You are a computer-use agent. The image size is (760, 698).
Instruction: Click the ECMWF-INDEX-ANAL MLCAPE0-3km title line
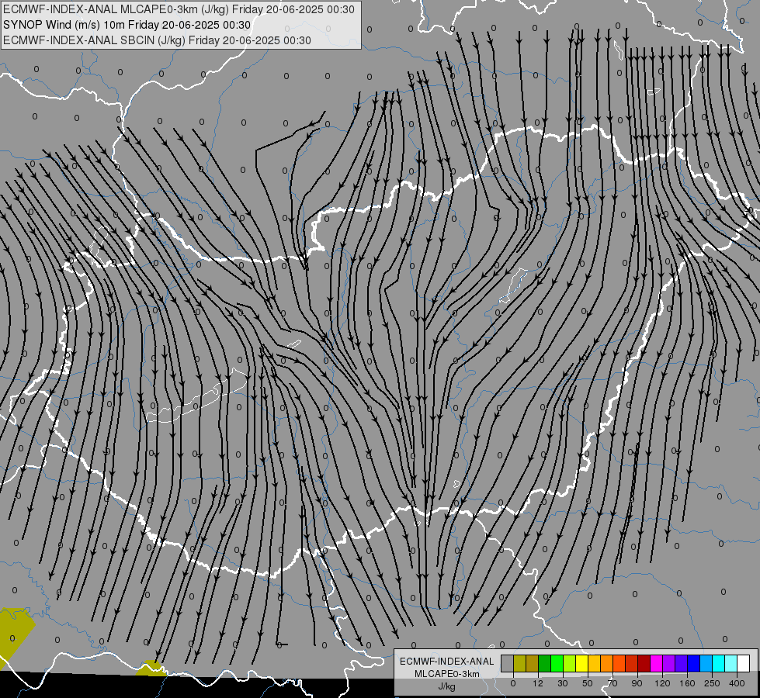(x=179, y=9)
